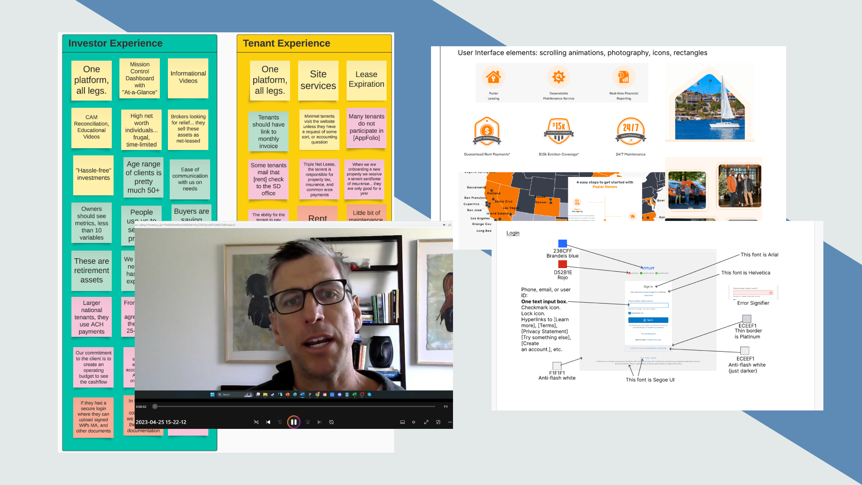The image size is (862, 485).
Task: Click the next track icon
Action: (319, 422)
